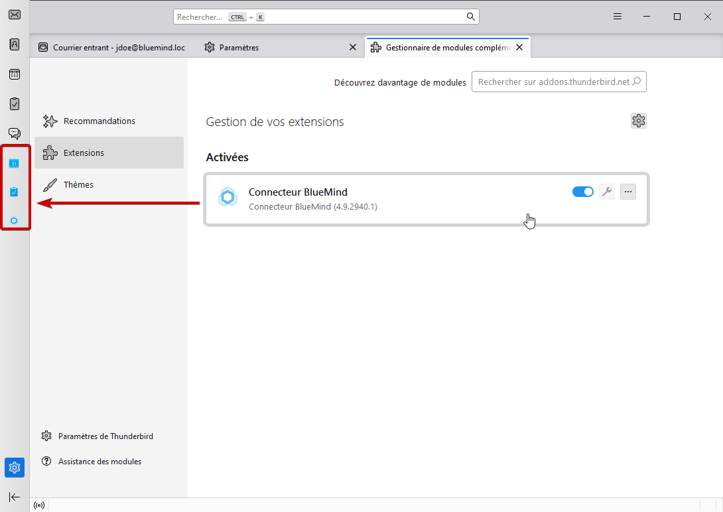Open Assistance des modules link
Image resolution: width=723 pixels, height=512 pixels.
pyautogui.click(x=99, y=462)
